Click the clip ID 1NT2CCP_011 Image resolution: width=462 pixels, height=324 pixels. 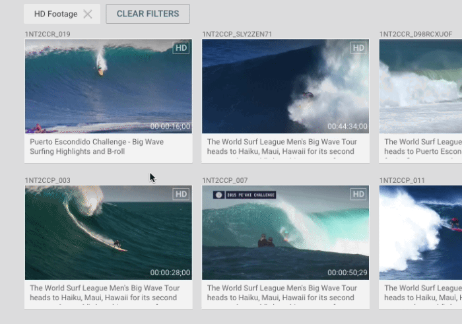click(402, 180)
